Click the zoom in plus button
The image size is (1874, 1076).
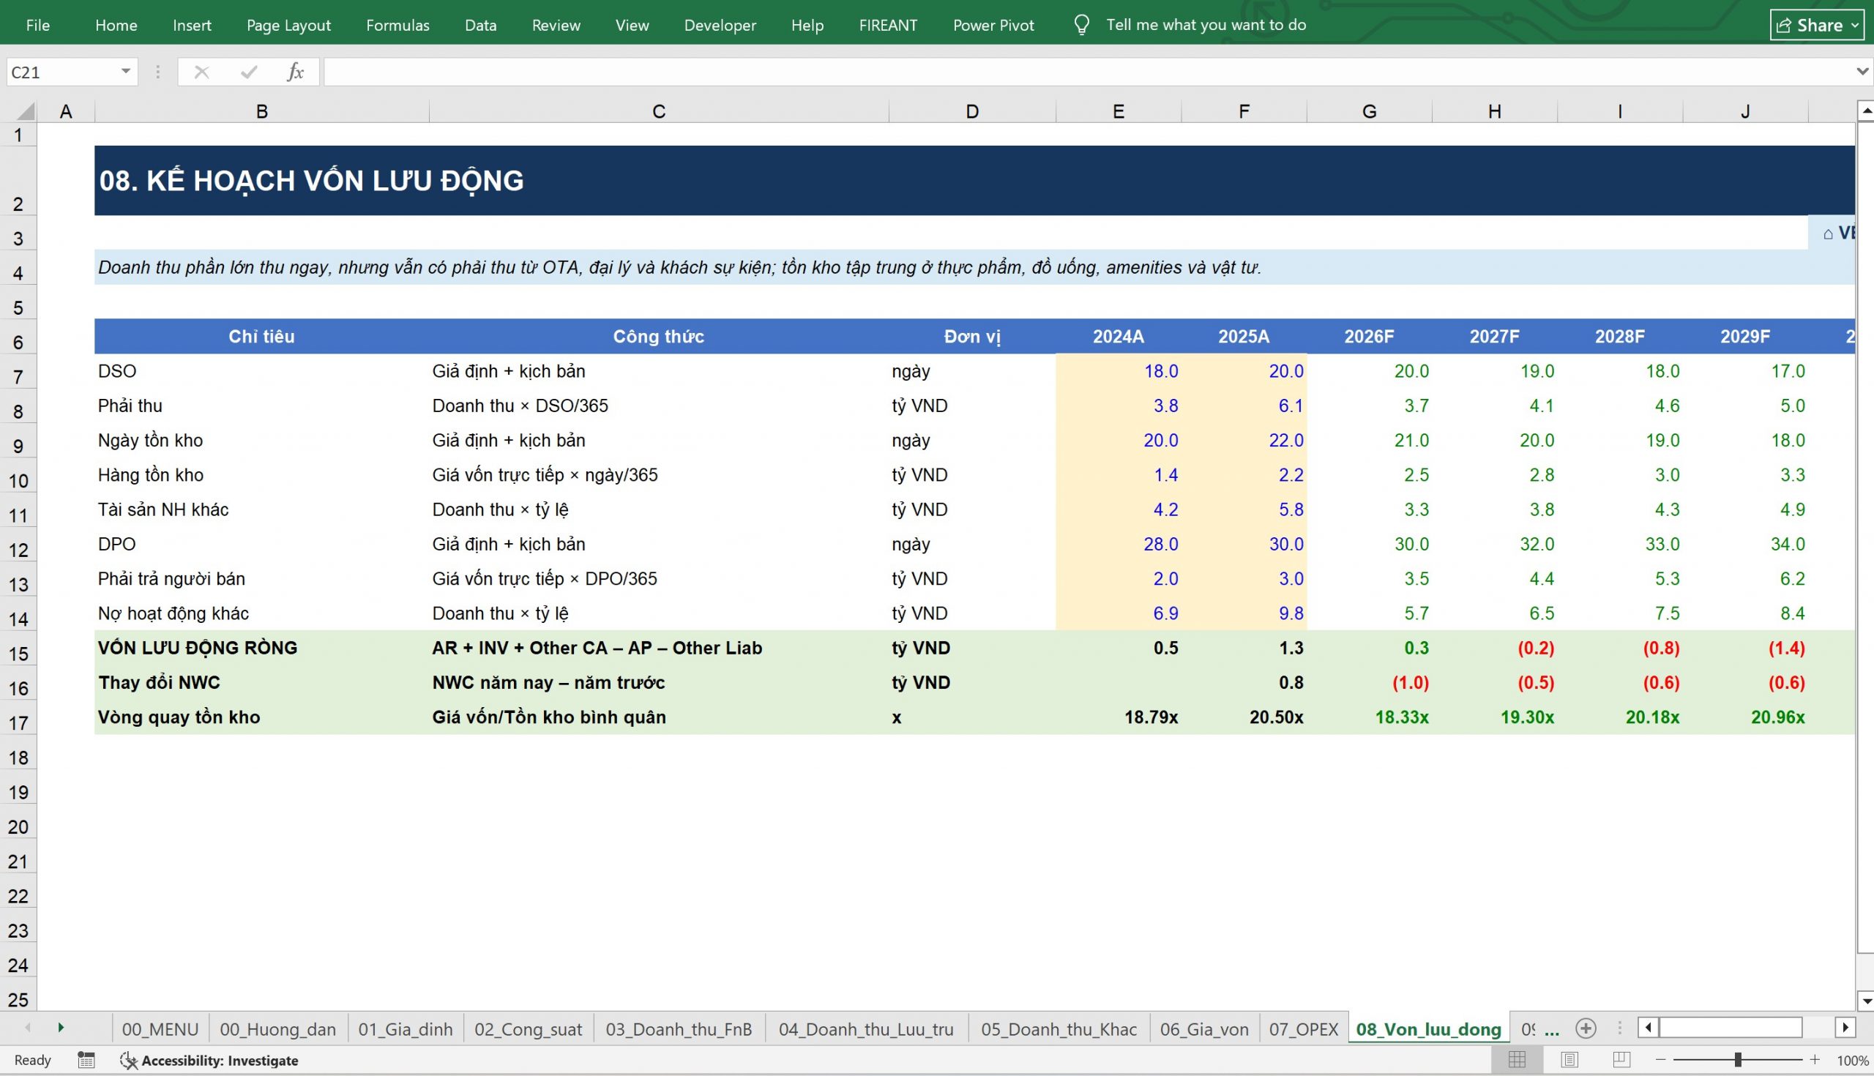coord(1814,1060)
